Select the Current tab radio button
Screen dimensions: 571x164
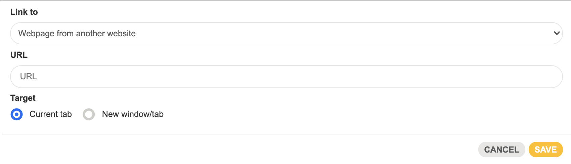coord(16,114)
